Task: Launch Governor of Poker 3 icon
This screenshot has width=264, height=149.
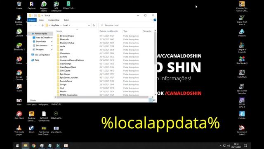Action: tap(242, 130)
